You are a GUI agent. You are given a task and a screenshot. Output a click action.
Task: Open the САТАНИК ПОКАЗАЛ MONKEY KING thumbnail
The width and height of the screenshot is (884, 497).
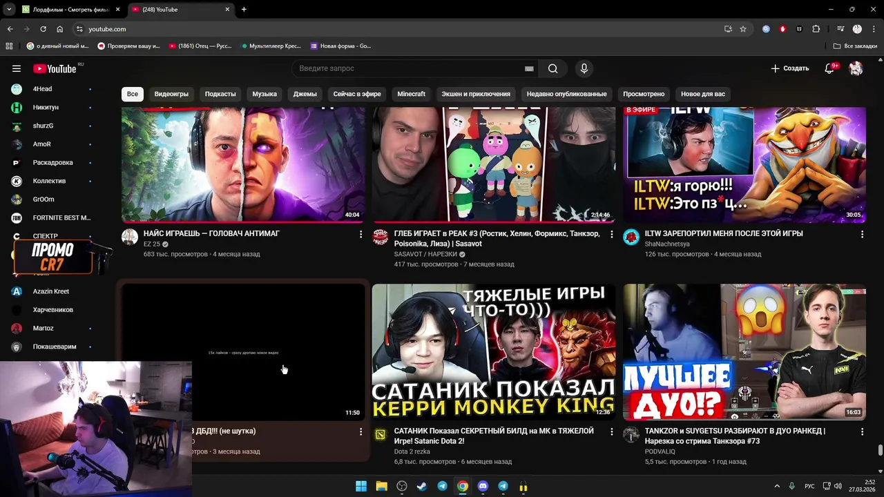point(494,351)
